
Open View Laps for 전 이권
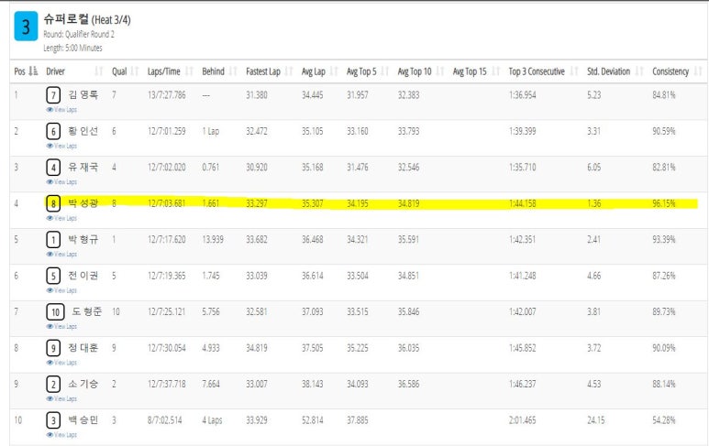61,290
